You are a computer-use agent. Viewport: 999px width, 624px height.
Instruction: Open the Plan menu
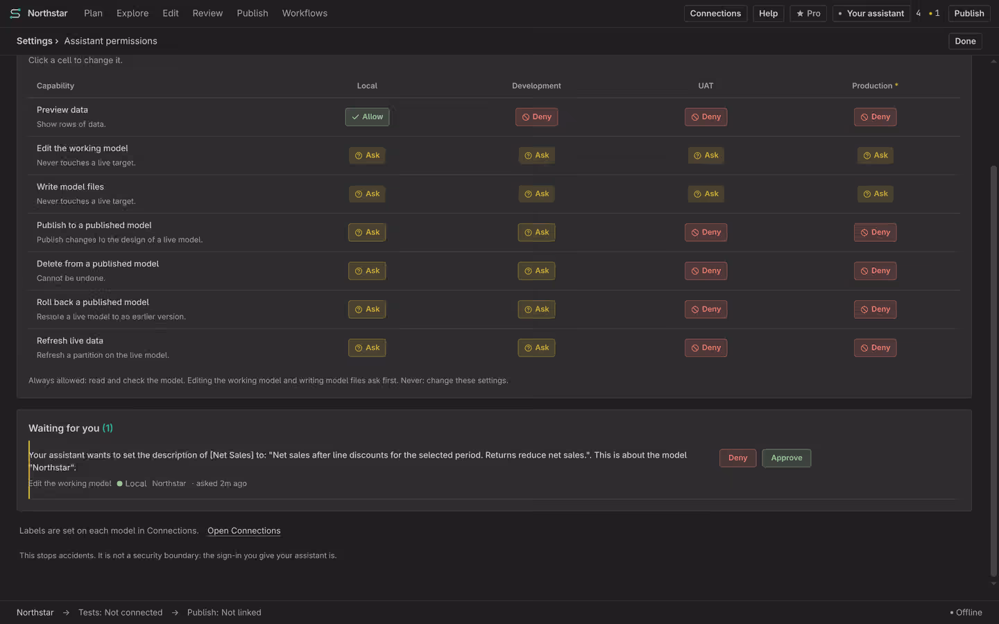[93, 13]
